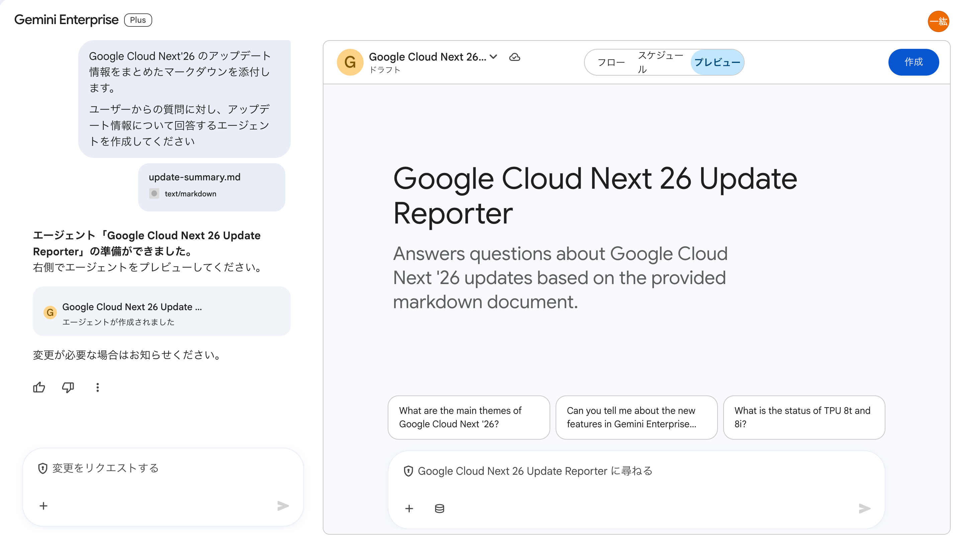Click the send arrow in preview chat
Screen dimensions: 956x540
(x=864, y=509)
